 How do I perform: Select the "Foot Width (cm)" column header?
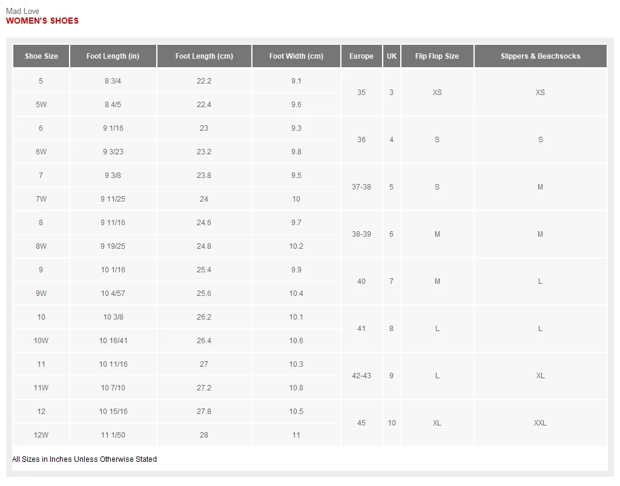296,56
